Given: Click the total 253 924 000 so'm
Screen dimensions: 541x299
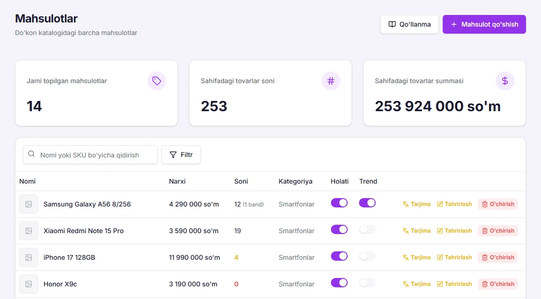Looking at the screenshot, I should click(x=438, y=106).
